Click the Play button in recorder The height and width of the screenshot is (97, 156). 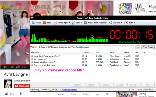[148, 85]
